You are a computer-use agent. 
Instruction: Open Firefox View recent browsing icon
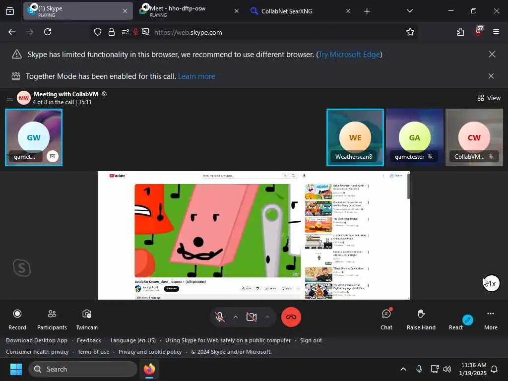10,11
